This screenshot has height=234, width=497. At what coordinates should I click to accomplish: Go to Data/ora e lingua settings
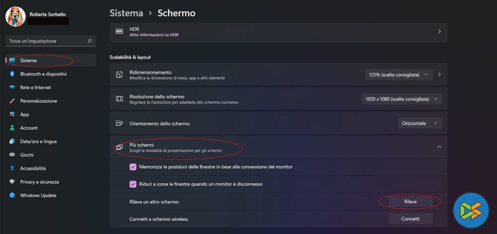click(x=38, y=141)
